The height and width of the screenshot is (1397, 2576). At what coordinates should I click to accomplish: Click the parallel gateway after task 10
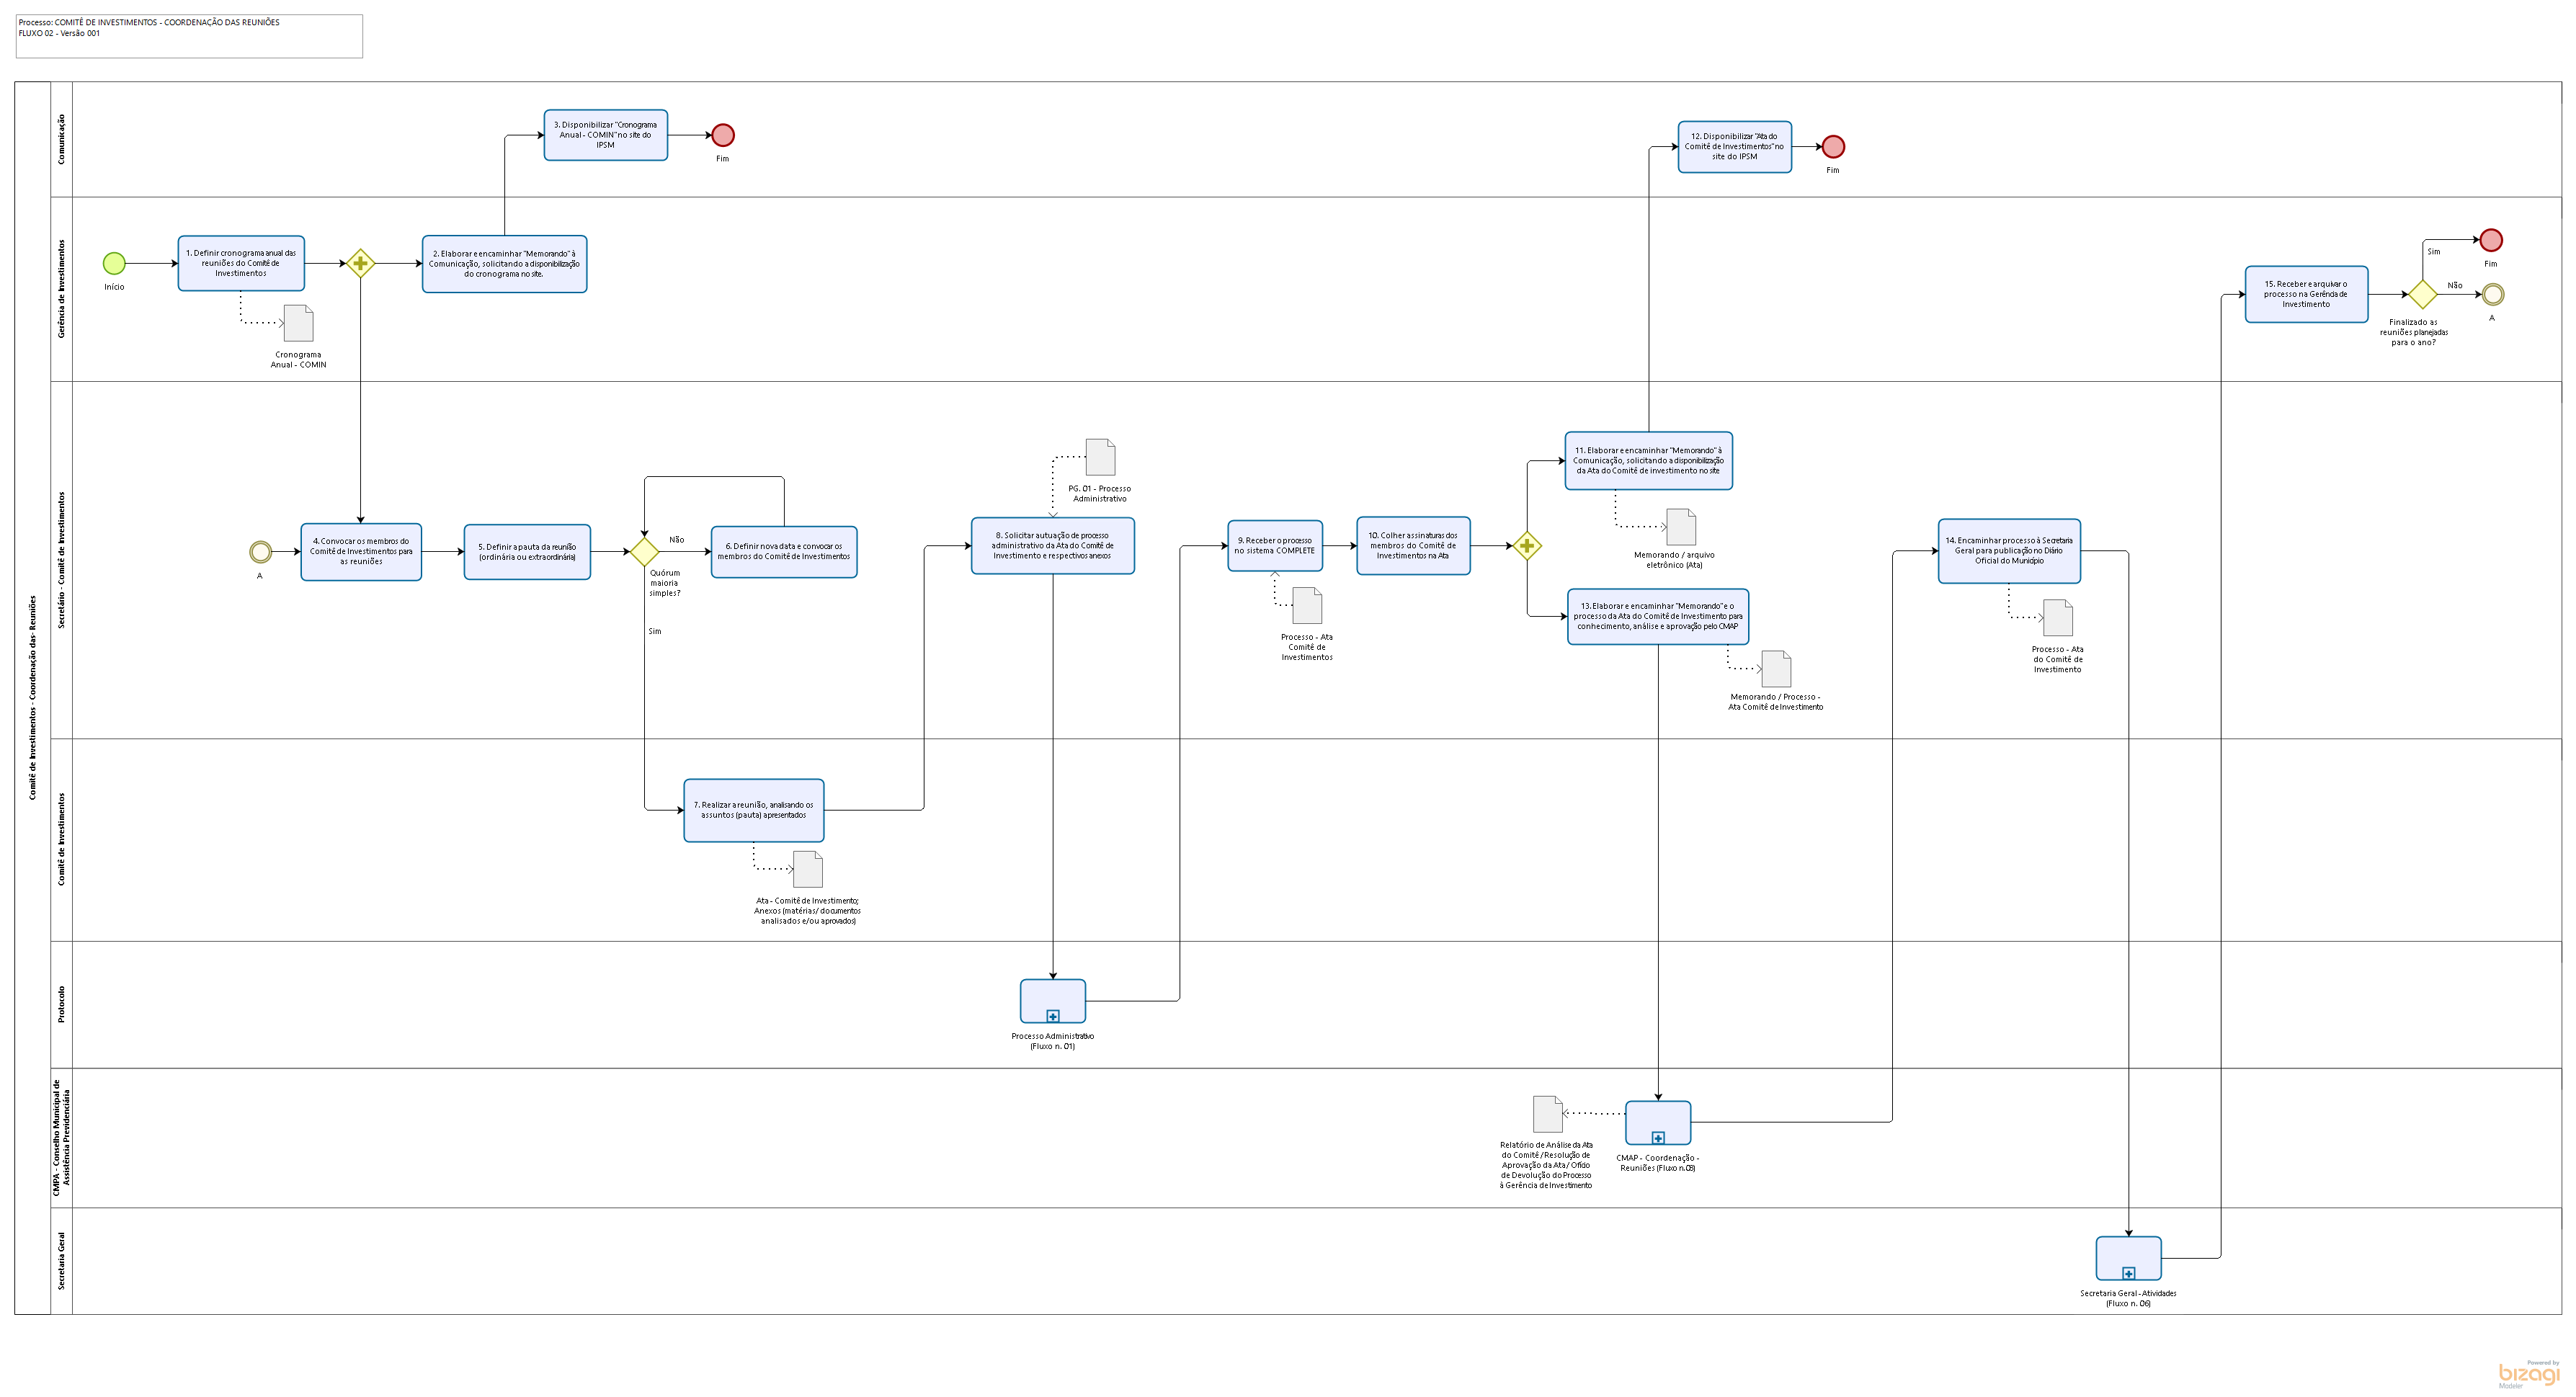tap(1526, 545)
